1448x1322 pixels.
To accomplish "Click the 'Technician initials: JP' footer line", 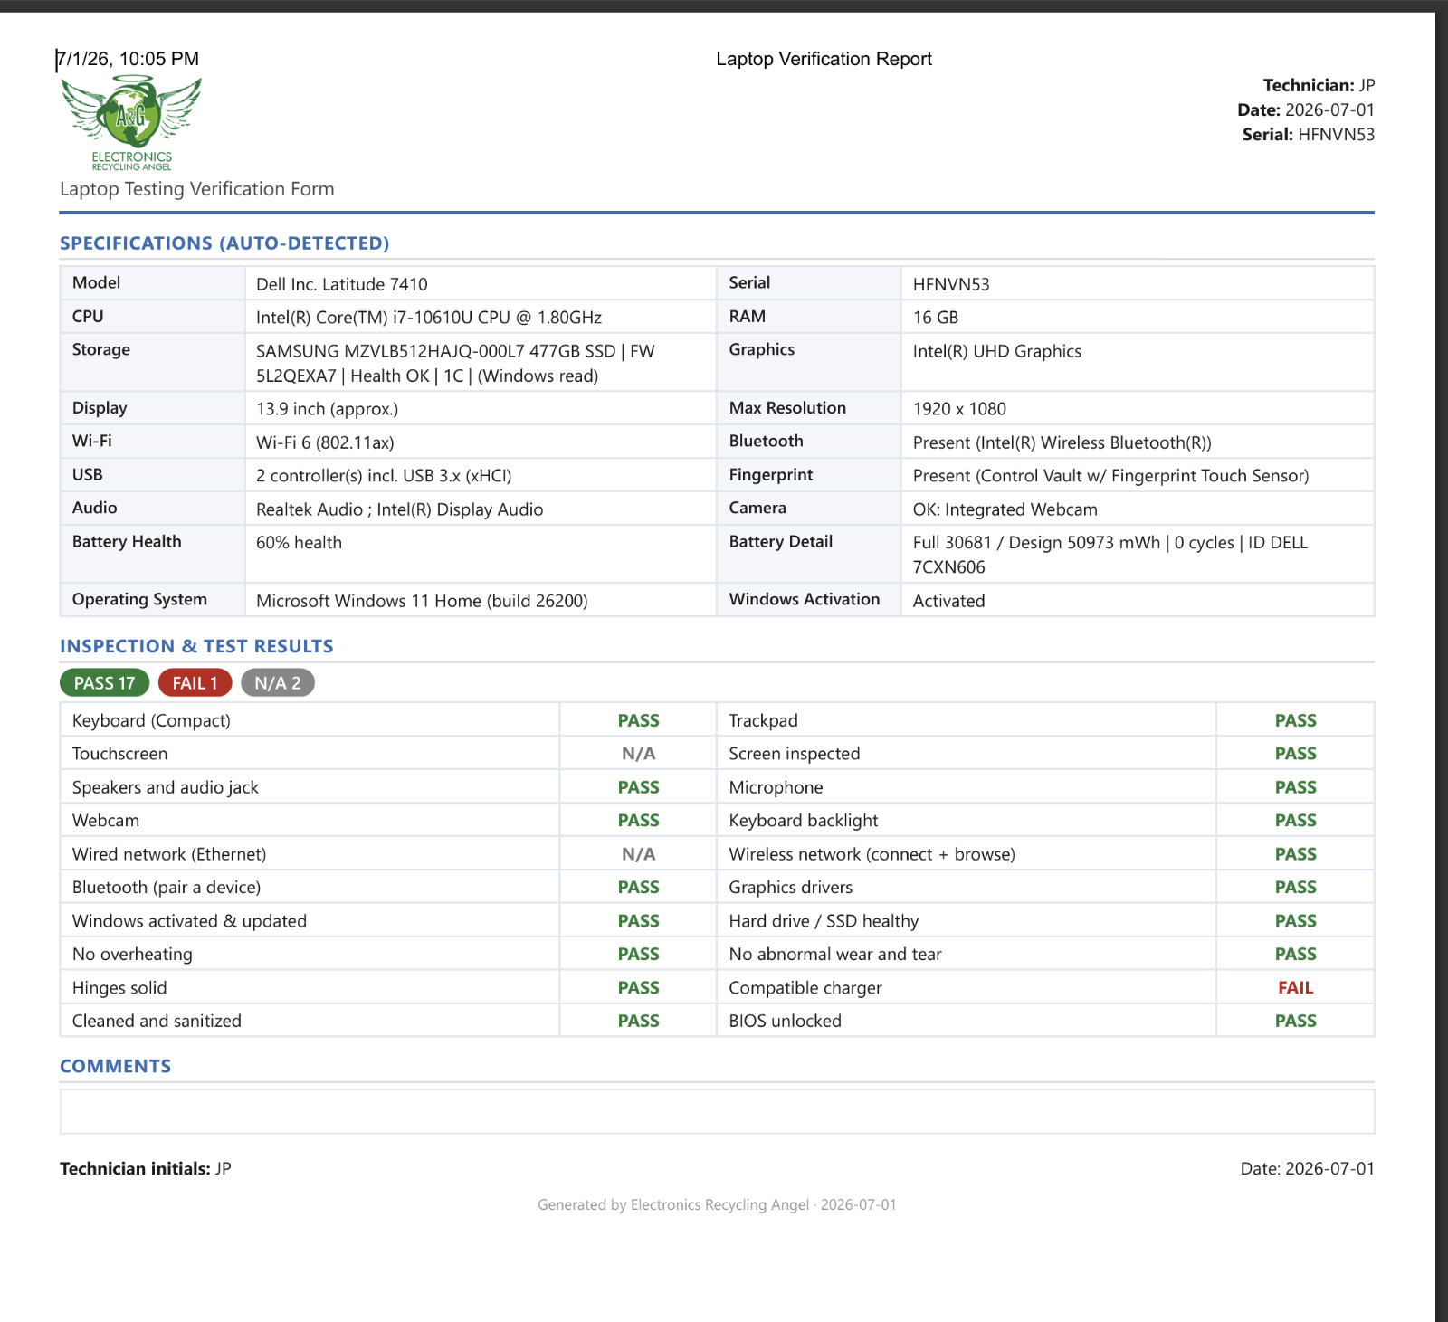I will tap(146, 1169).
